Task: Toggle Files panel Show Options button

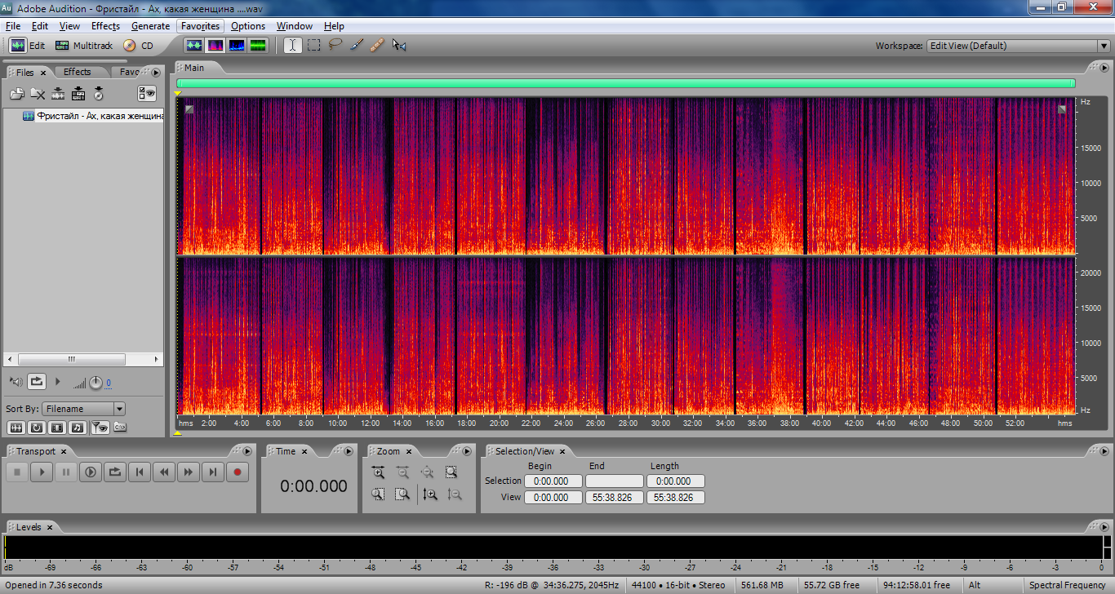Action: point(147,94)
